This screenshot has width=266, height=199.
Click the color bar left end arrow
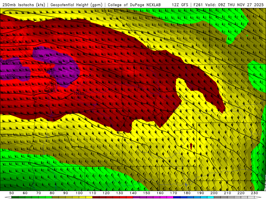point(8,197)
